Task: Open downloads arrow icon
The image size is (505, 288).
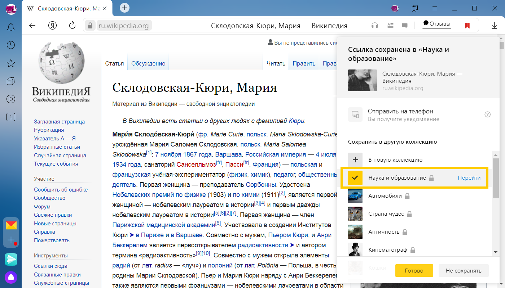Action: click(x=494, y=26)
